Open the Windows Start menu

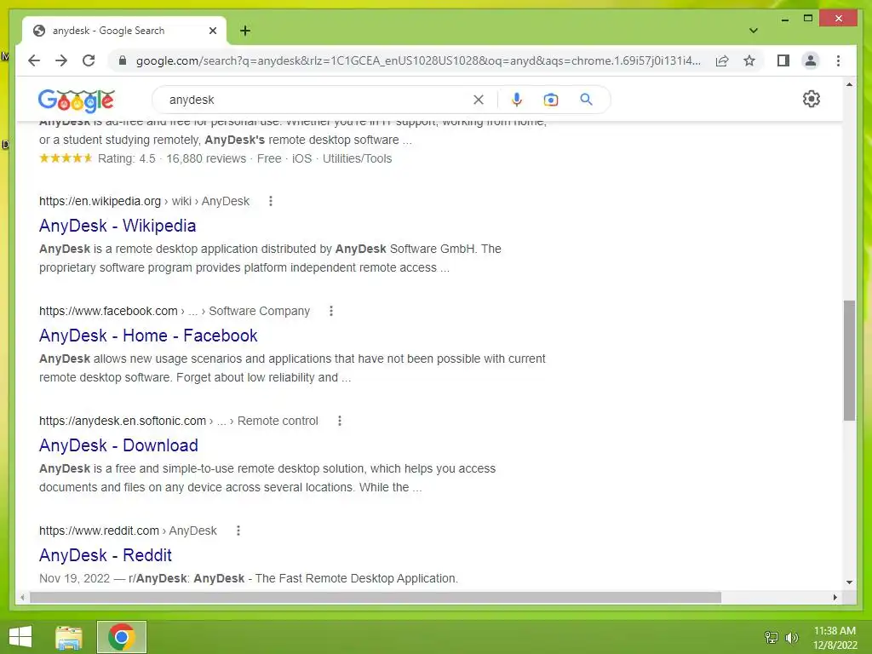20,637
